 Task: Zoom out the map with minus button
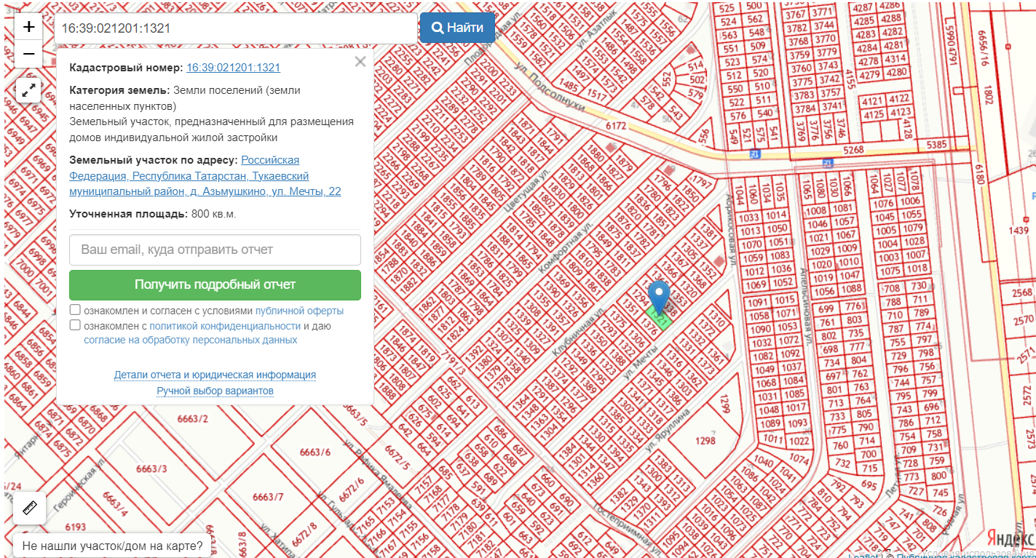[29, 55]
